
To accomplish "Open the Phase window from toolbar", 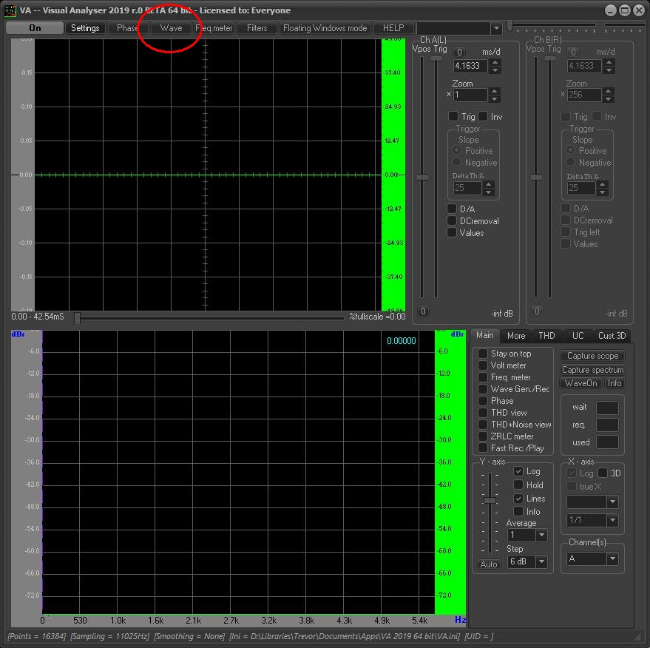I will [127, 28].
